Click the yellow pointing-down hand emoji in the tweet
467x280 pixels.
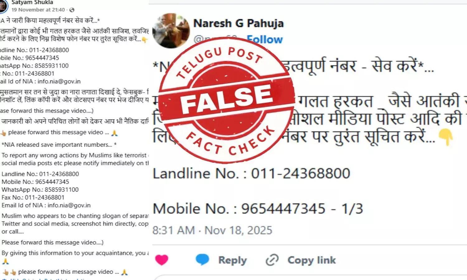pos(446,138)
